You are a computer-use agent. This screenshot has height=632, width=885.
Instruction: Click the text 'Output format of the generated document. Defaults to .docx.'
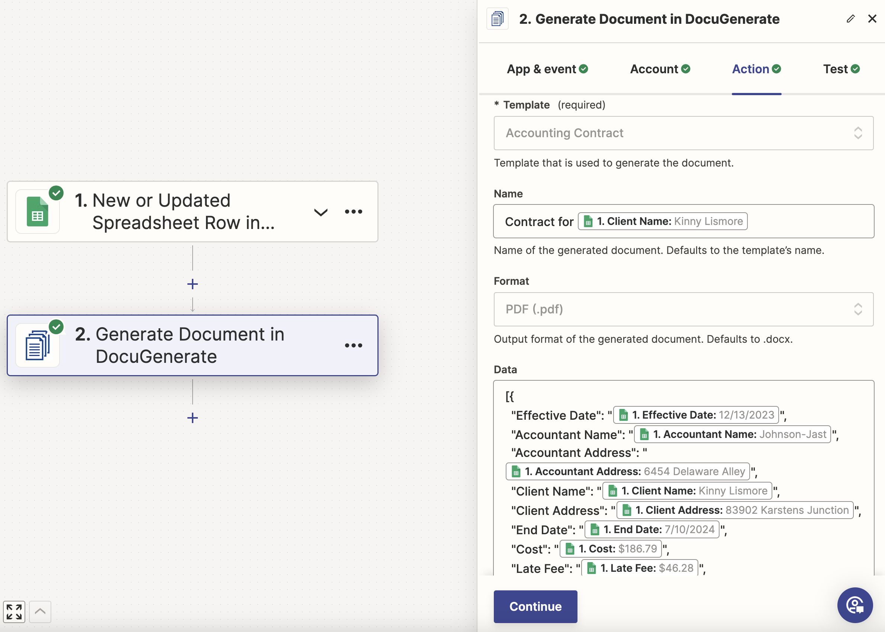click(643, 339)
